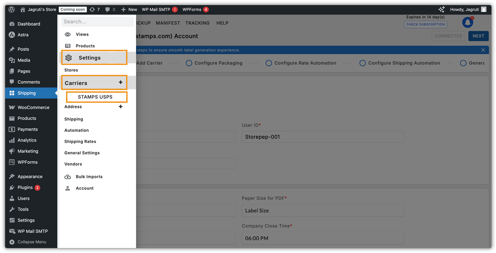This screenshot has width=496, height=253.
Task: Add an address with the plus icon
Action: (120, 106)
